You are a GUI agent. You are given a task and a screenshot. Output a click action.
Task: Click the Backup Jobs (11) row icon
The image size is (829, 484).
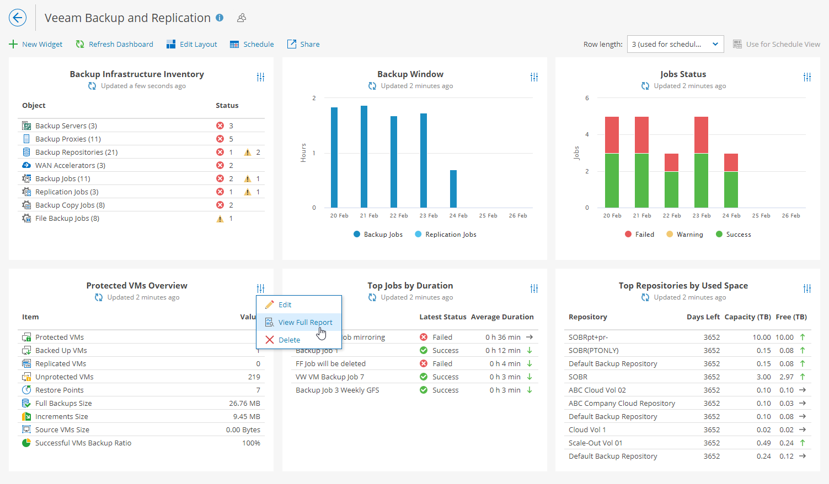[26, 178]
